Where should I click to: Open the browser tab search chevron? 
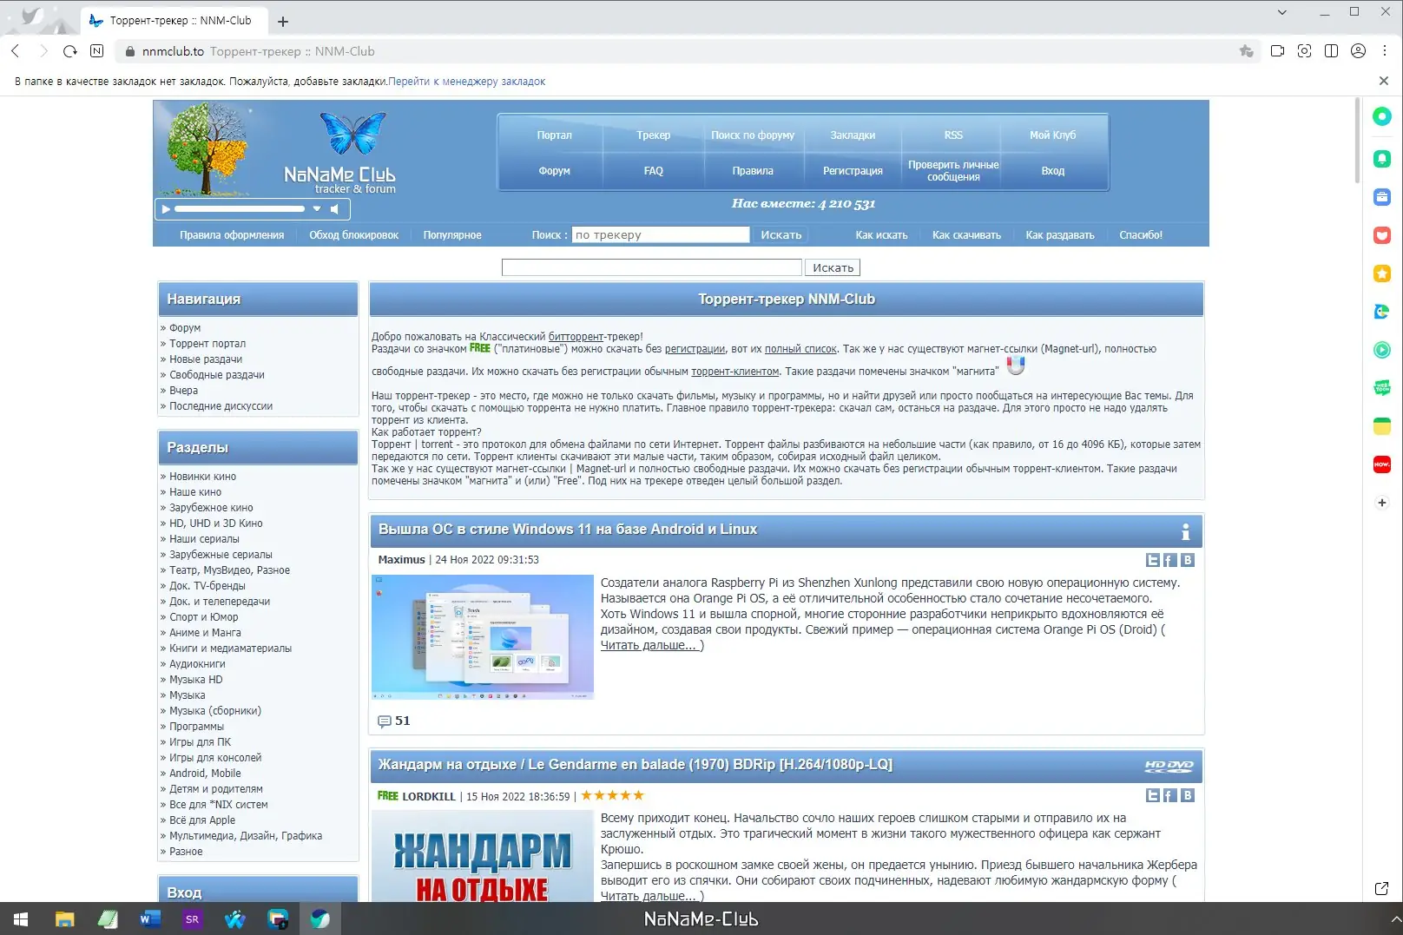pos(1281,12)
